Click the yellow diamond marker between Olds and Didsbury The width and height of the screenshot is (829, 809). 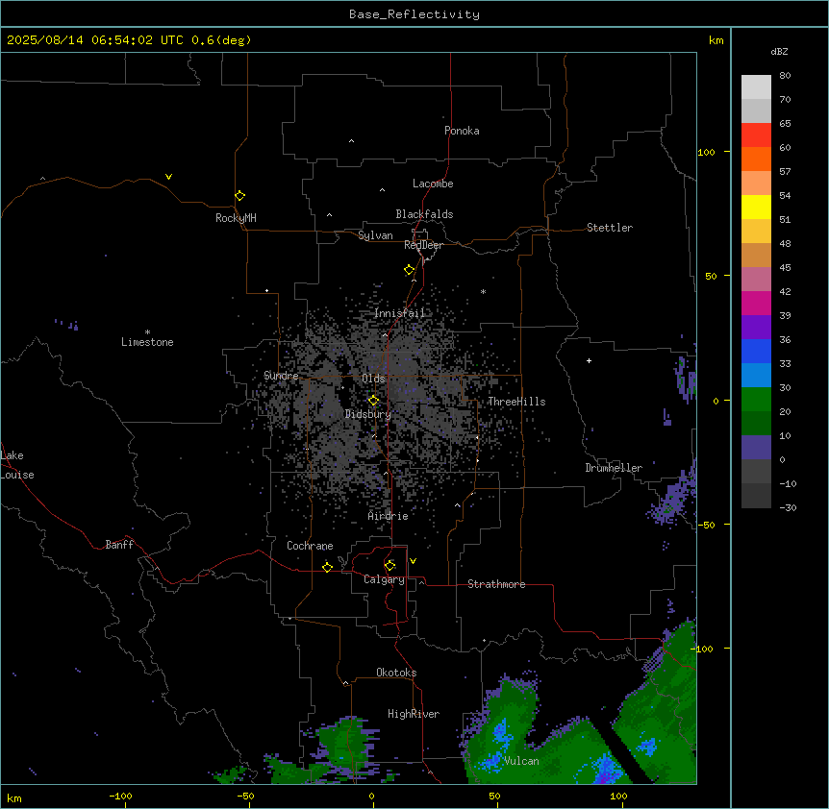[x=373, y=401]
